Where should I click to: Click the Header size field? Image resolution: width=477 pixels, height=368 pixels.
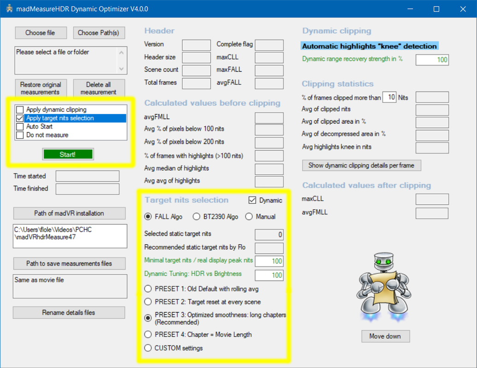pos(197,58)
